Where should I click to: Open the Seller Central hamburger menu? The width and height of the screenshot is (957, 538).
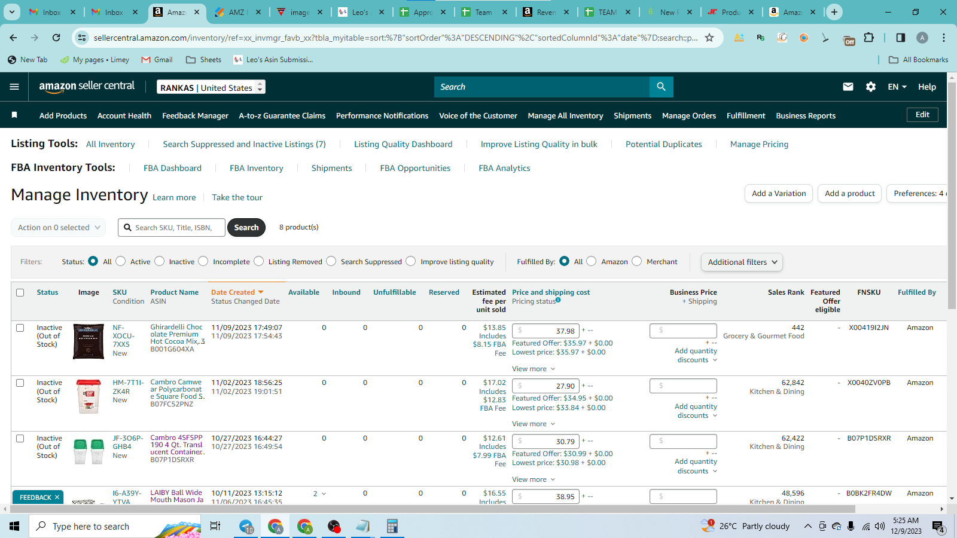[x=14, y=87]
